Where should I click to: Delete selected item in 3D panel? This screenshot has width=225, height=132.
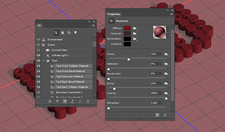[x=88, y=101]
